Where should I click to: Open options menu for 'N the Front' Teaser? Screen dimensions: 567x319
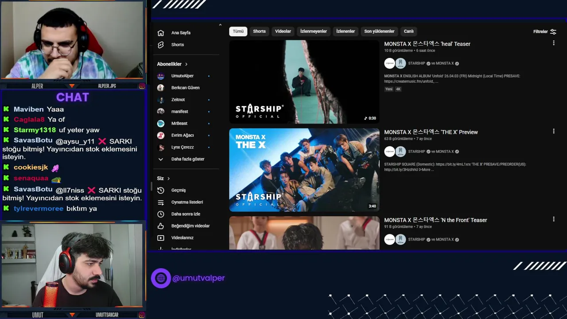(x=553, y=219)
